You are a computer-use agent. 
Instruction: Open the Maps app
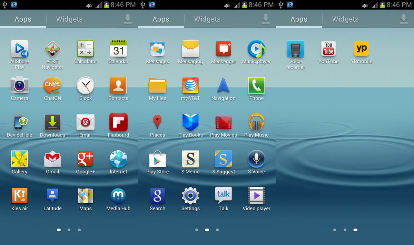[86, 196]
